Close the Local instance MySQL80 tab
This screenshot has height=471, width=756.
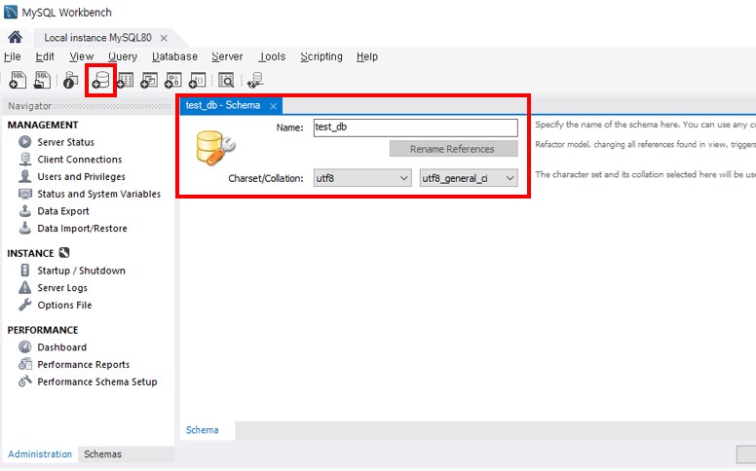click(x=164, y=38)
